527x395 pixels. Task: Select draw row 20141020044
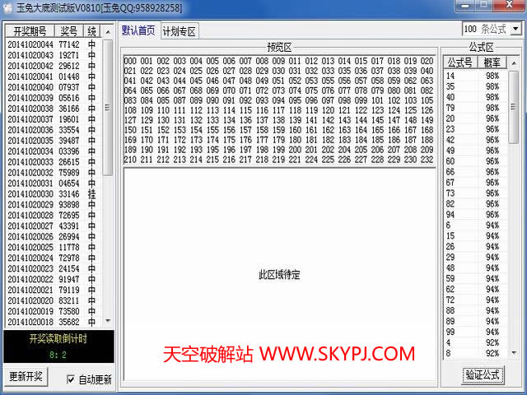(30, 44)
